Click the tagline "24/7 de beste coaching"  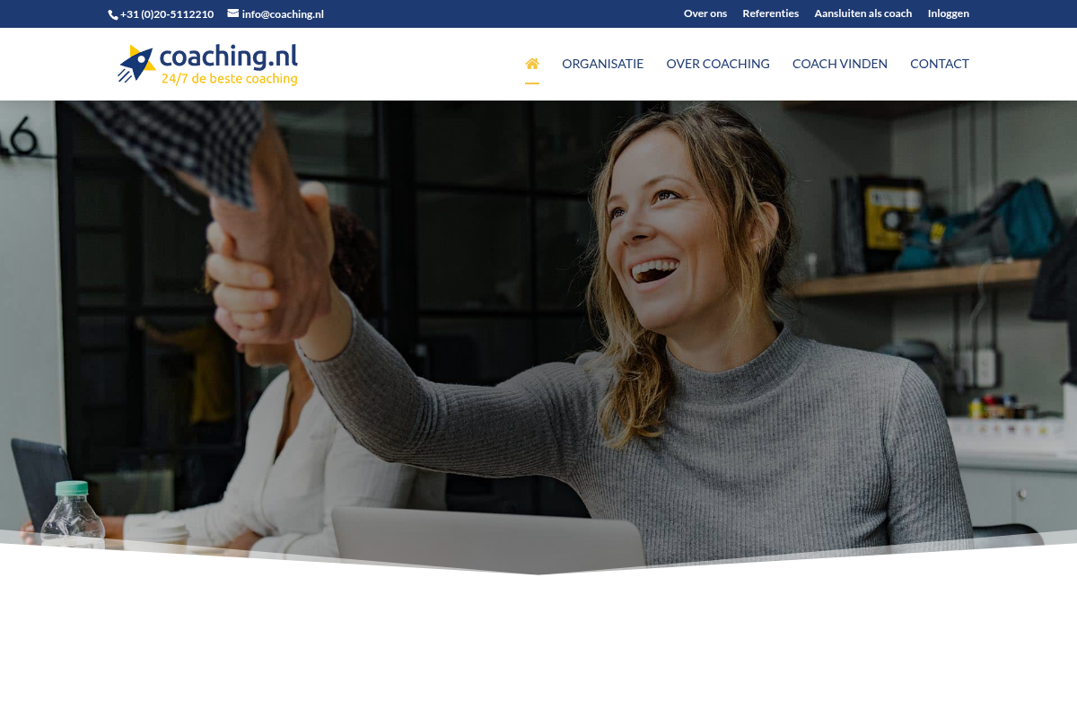click(229, 79)
